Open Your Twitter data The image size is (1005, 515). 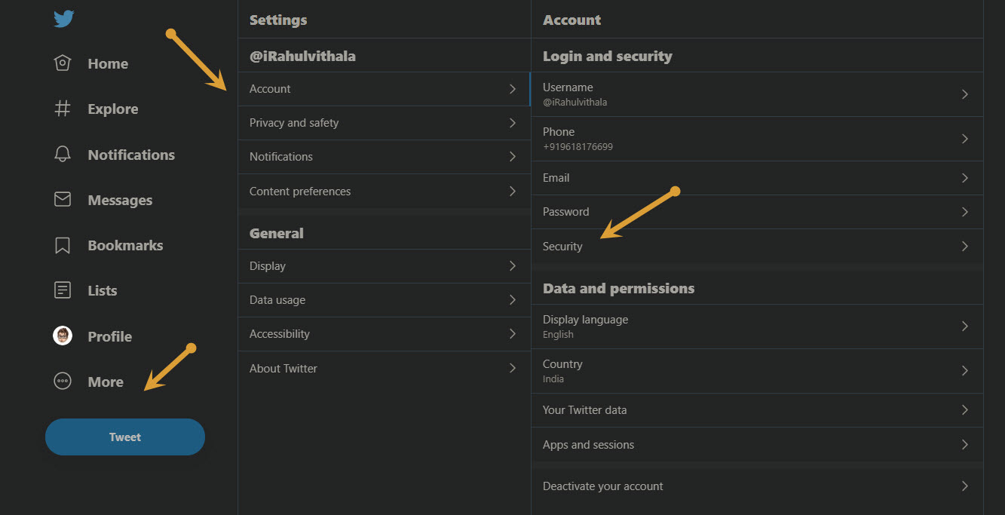click(x=757, y=410)
